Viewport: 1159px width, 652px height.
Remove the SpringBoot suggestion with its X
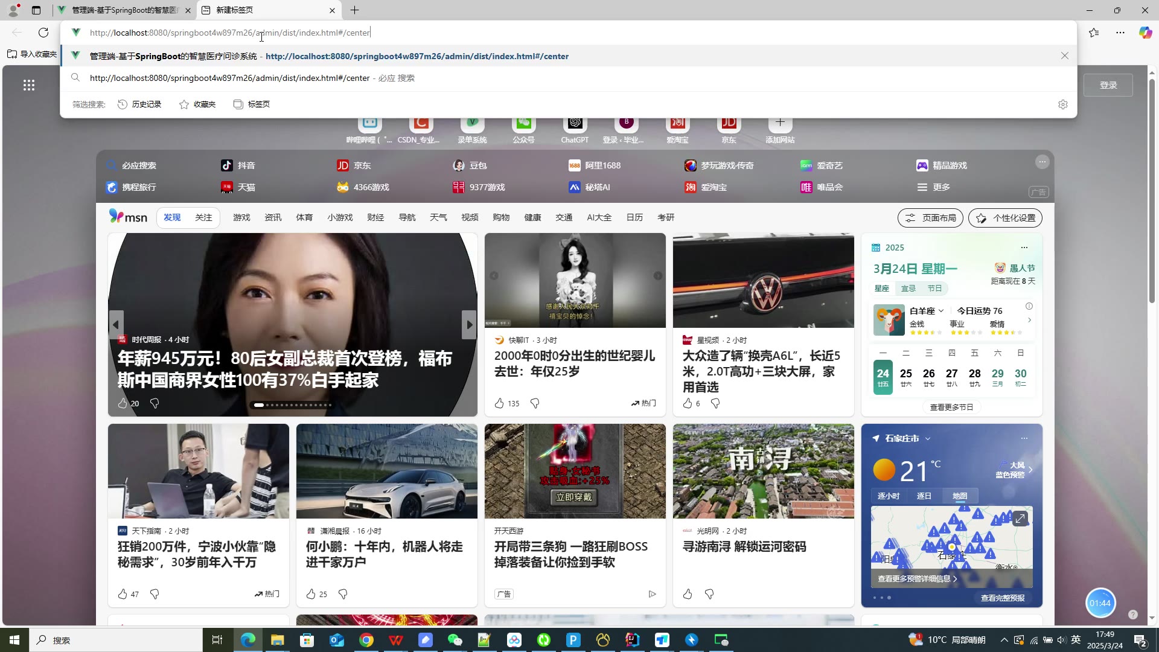point(1065,56)
